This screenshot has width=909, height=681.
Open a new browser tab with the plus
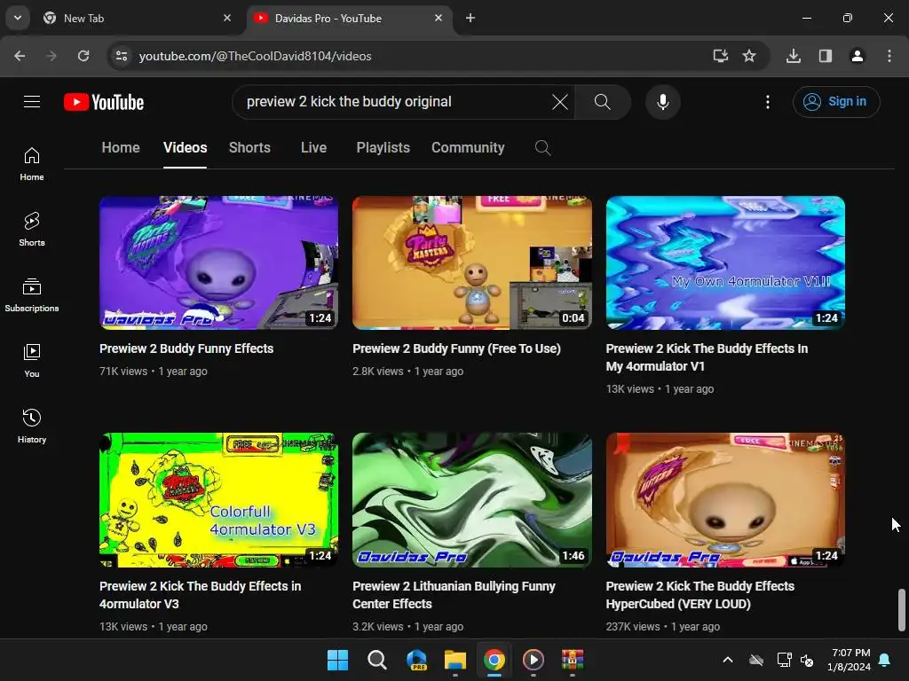coord(470,18)
